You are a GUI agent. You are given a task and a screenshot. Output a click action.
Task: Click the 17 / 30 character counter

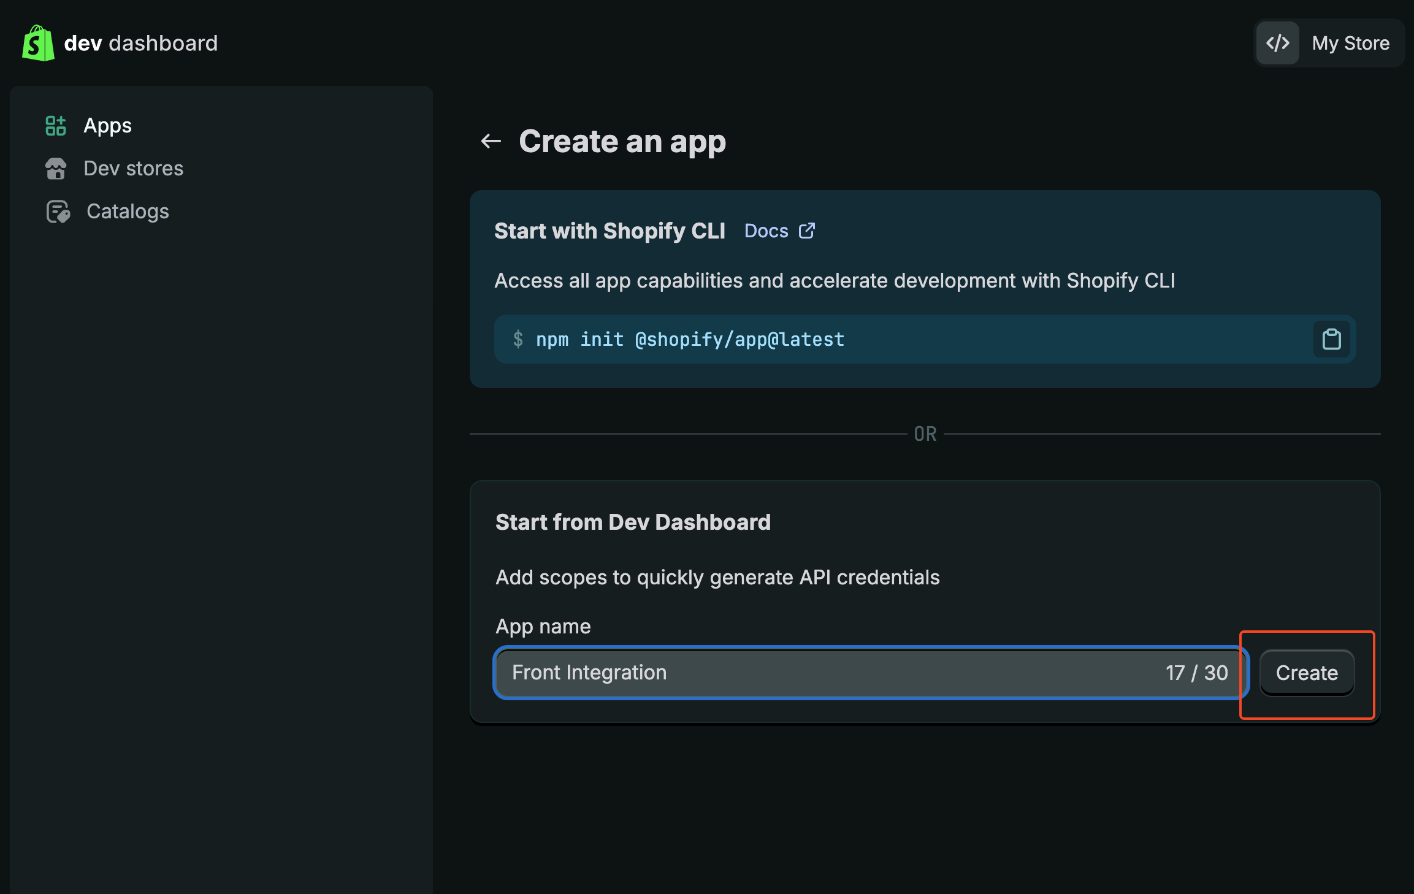tap(1196, 673)
